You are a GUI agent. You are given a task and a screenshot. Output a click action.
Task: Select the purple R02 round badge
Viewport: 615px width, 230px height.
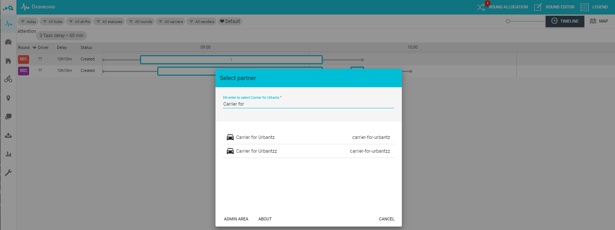[x=23, y=71]
